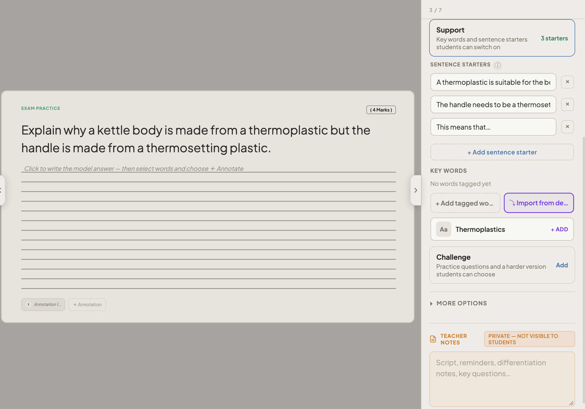This screenshot has height=409, width=585.
Task: Add a new sentence starter
Action: [502, 152]
